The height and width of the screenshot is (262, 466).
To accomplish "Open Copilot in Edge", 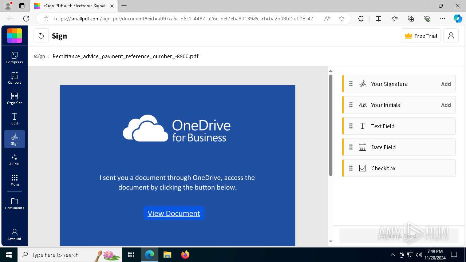I will [x=458, y=19].
